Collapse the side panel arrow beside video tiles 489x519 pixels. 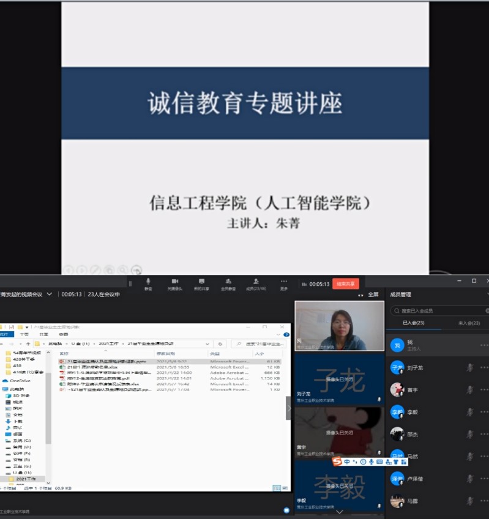click(289, 408)
